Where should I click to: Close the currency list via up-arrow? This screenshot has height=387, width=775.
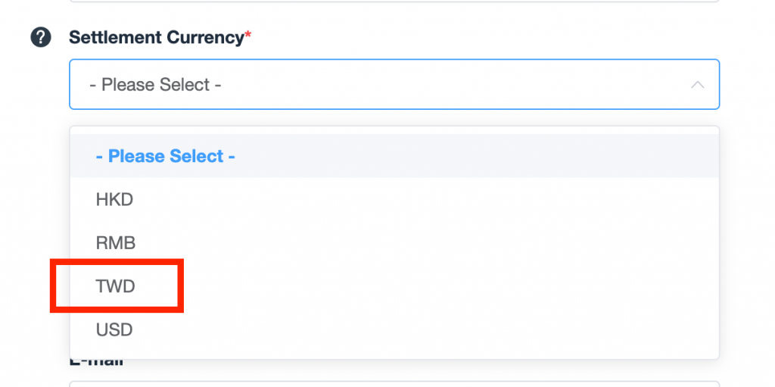pos(697,85)
